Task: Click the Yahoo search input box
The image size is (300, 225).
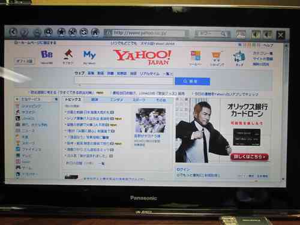Action: point(124,81)
